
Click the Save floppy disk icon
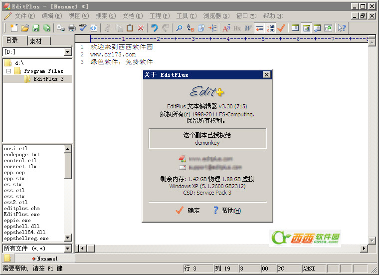[x=36, y=28]
